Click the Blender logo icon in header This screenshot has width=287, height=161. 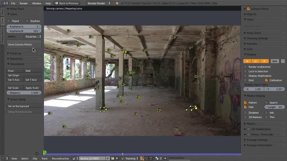tap(117, 3)
